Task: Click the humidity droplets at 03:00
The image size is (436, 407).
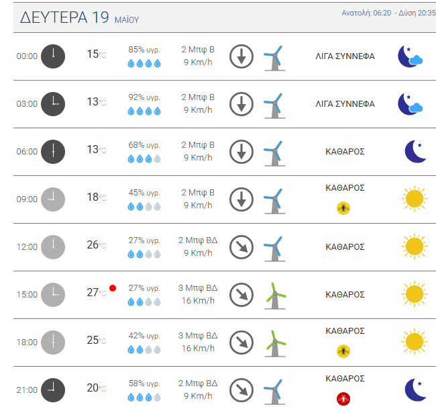Action: tap(144, 111)
